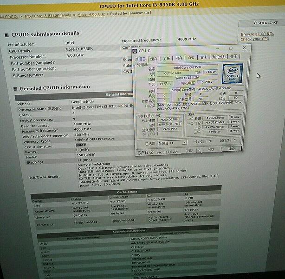
Task: Click the CPU-Z version text Ver. 1.81.0.x64
Action: 167,152
